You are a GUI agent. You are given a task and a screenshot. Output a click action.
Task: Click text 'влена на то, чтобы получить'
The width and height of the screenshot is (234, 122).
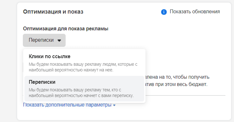pyautogui.click(x=178, y=77)
